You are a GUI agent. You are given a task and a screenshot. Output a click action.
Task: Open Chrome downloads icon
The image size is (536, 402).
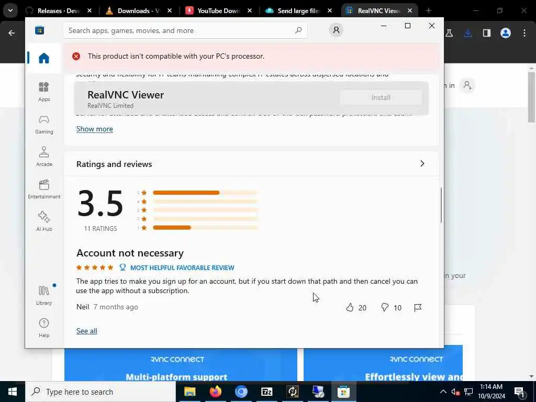(x=468, y=33)
